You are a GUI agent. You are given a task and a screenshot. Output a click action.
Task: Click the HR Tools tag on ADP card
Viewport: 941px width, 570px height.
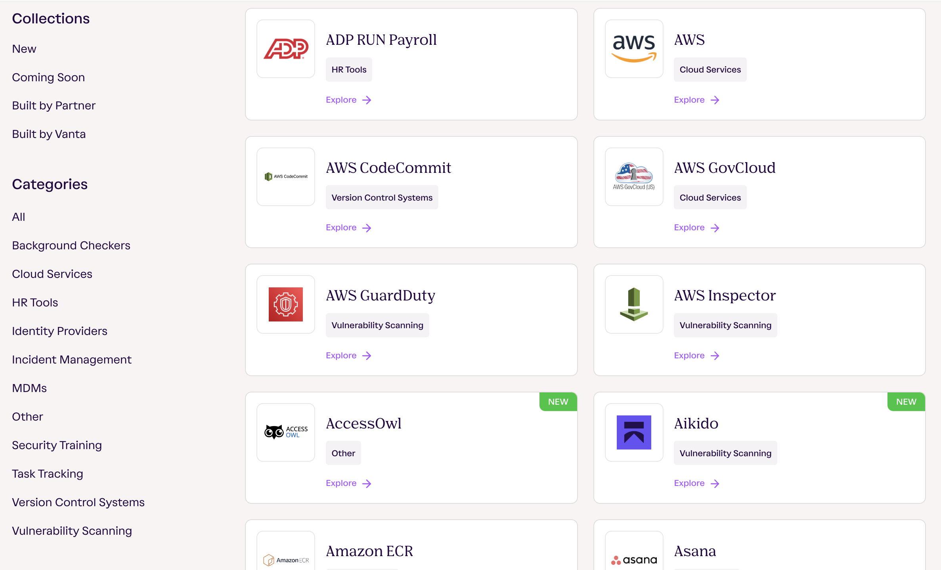[348, 70]
